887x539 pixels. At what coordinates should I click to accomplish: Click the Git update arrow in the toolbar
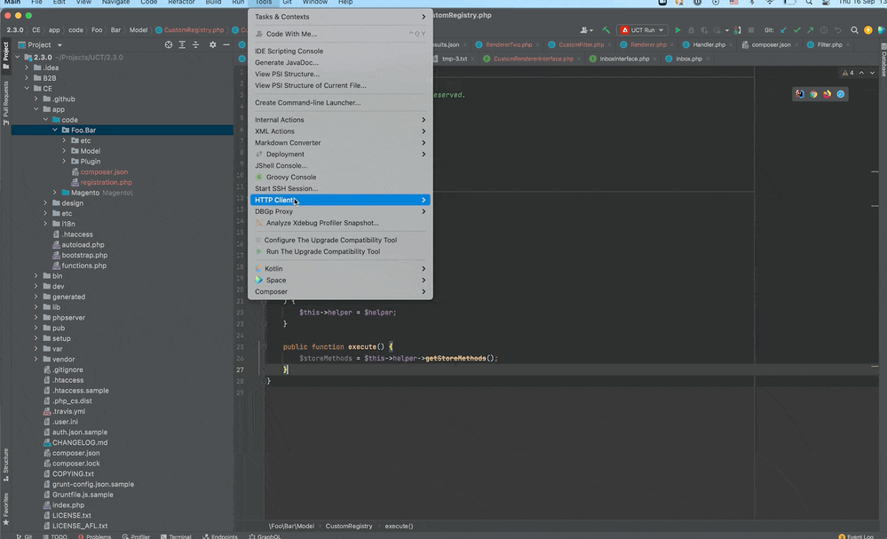784,29
